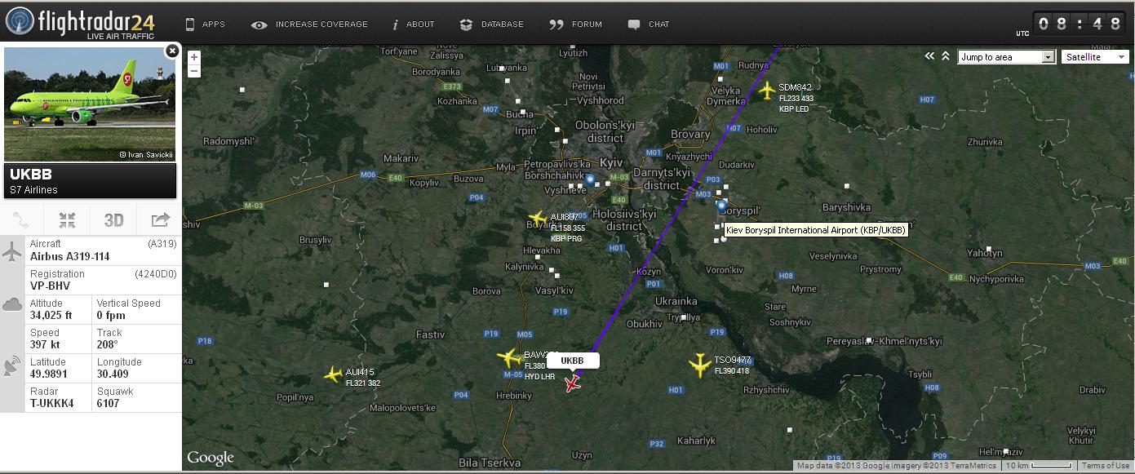Switch to 3D cockpit view
This screenshot has width=1135, height=474.
(x=113, y=219)
